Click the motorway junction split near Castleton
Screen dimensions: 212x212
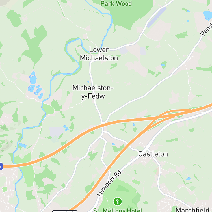tap(157, 118)
